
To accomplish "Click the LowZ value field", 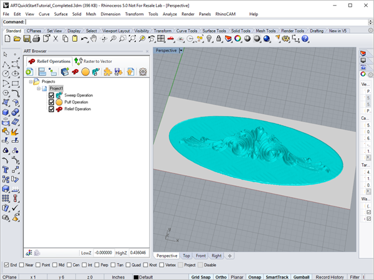I will (x=103, y=253).
